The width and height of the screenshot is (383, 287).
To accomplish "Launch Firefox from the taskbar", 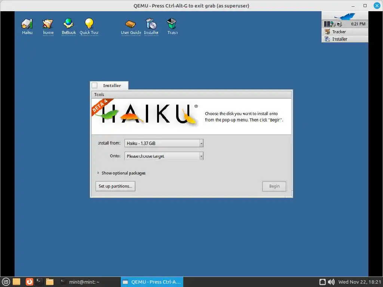I will click(29, 282).
